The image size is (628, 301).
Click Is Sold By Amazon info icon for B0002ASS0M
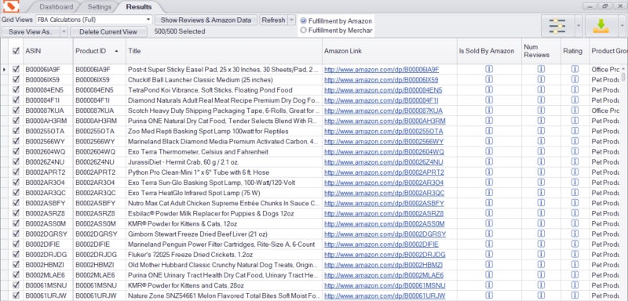click(x=489, y=223)
